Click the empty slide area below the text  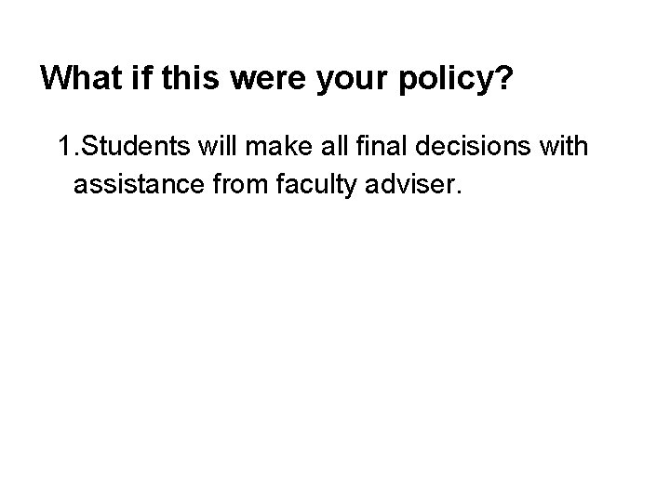point(335,353)
